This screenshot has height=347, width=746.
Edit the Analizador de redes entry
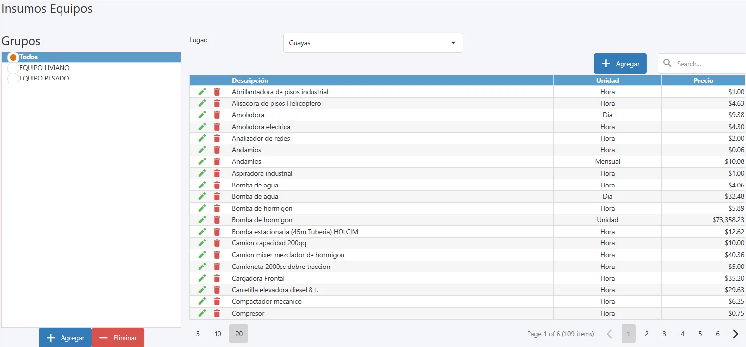(x=202, y=138)
